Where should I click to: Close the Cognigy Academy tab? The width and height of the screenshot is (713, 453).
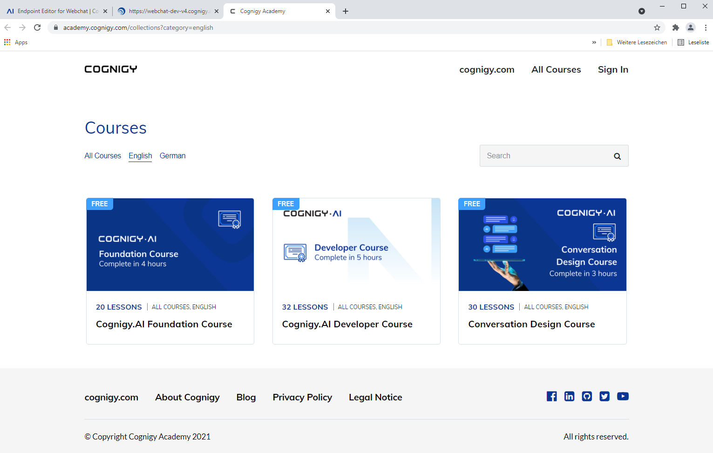(x=328, y=11)
